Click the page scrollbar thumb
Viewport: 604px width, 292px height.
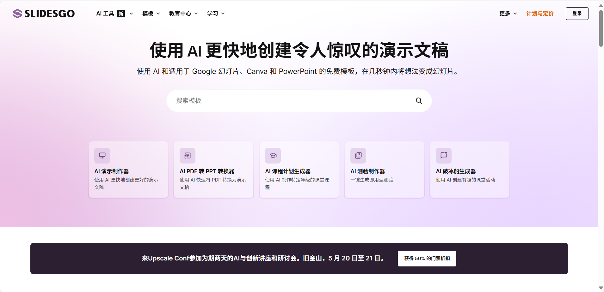(601, 28)
